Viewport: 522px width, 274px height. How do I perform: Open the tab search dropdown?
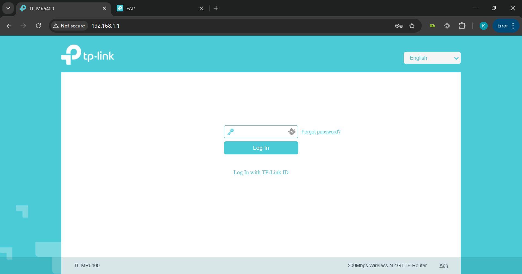[8, 8]
